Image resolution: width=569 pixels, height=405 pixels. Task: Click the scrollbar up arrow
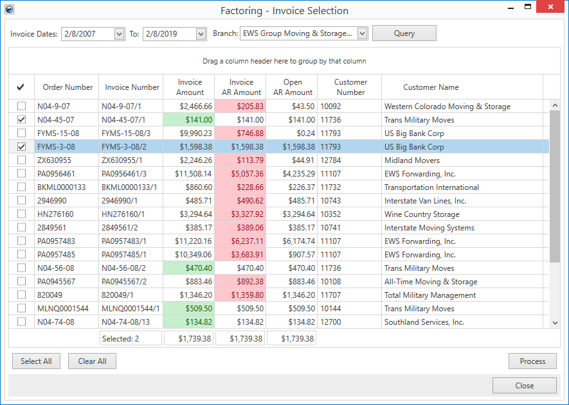pyautogui.click(x=555, y=106)
